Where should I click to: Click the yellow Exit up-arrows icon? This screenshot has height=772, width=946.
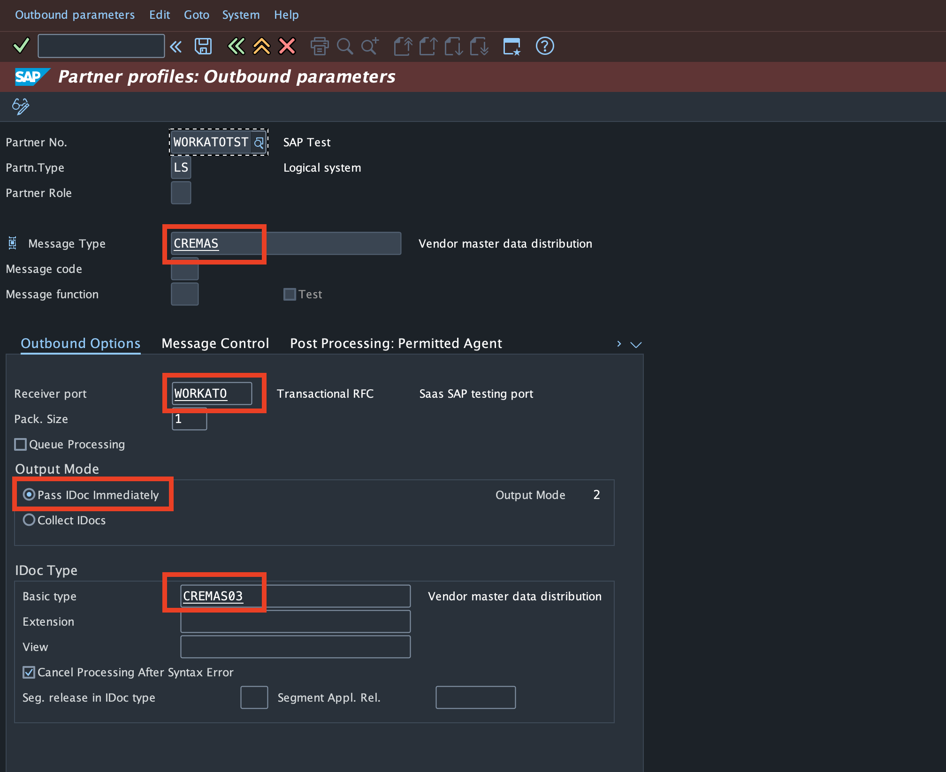click(x=261, y=46)
